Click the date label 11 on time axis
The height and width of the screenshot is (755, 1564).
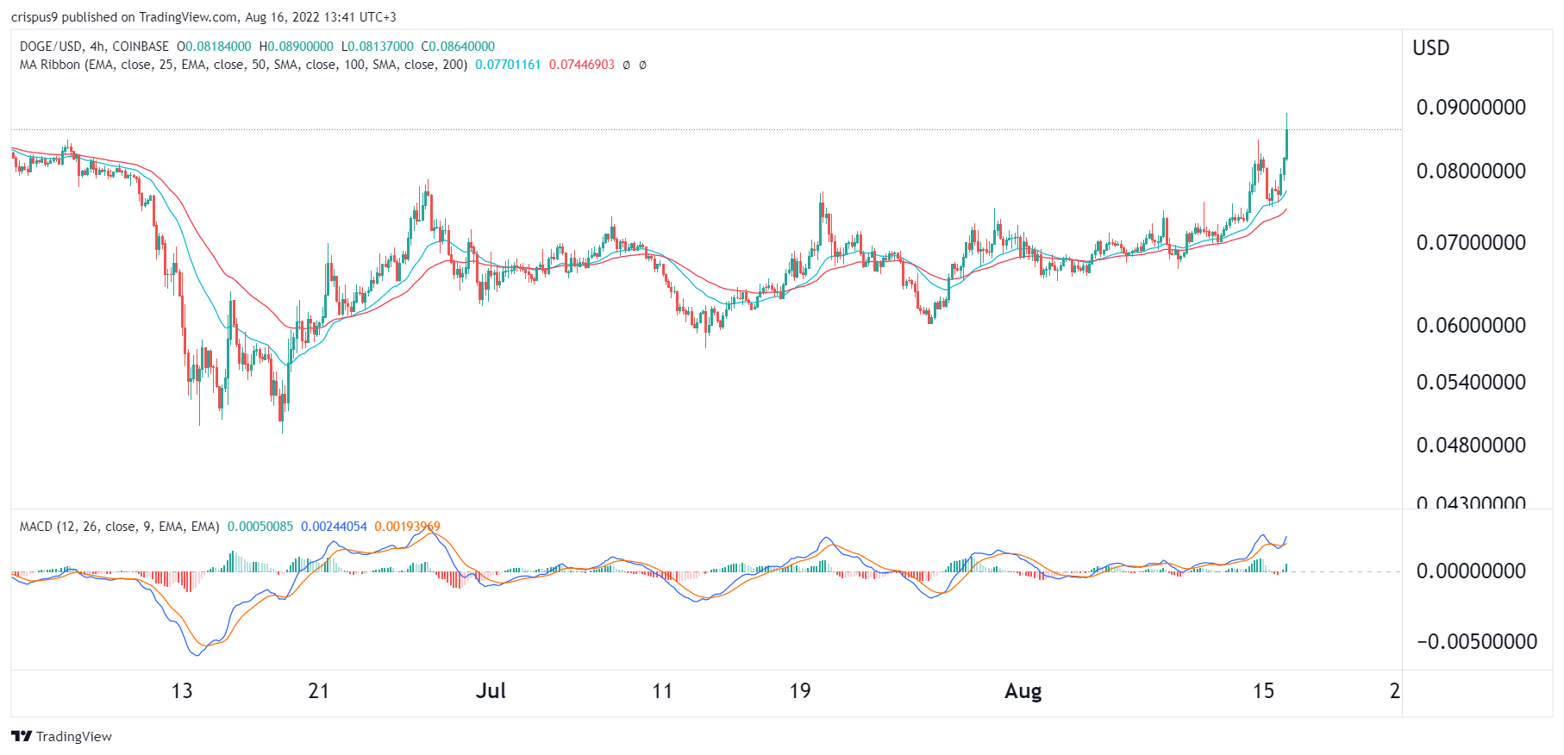pyautogui.click(x=662, y=691)
